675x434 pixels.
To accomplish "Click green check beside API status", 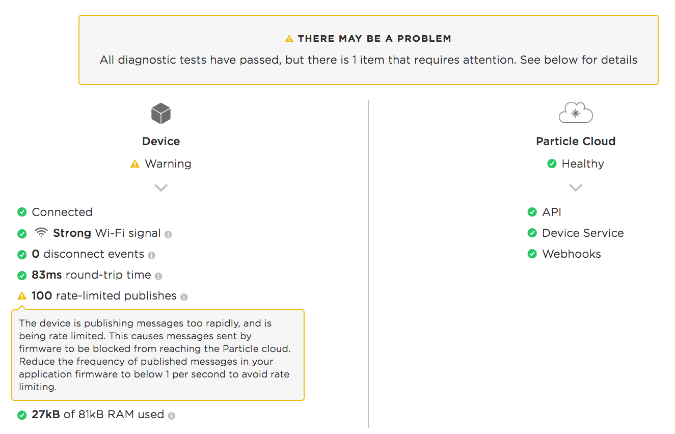I will click(532, 212).
